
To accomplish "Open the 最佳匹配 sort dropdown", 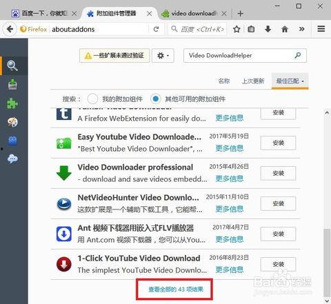I will coord(290,81).
